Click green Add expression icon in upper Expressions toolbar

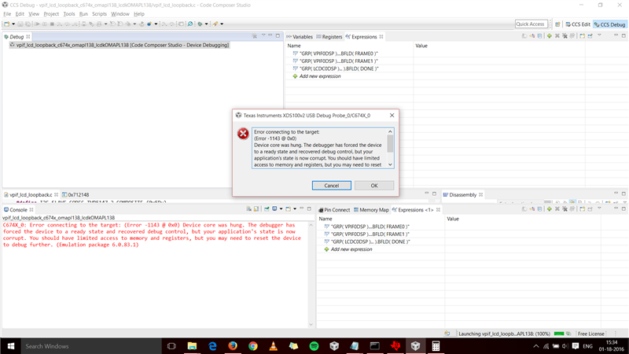tap(549, 35)
